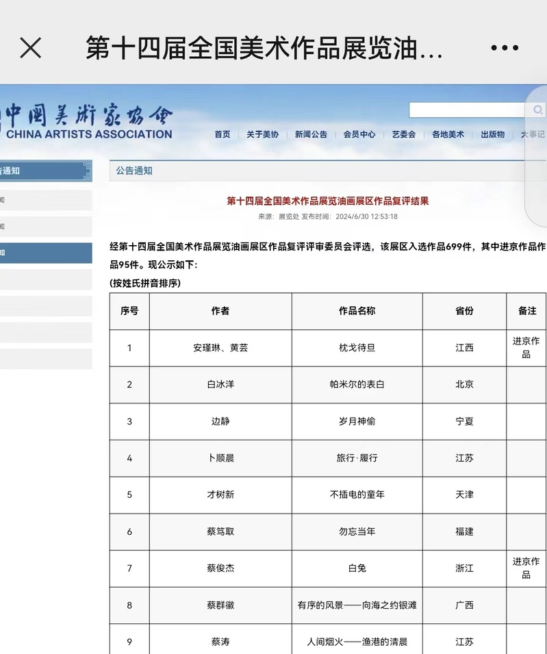Go to 新闻公告 section
The width and height of the screenshot is (547, 654).
click(x=311, y=135)
